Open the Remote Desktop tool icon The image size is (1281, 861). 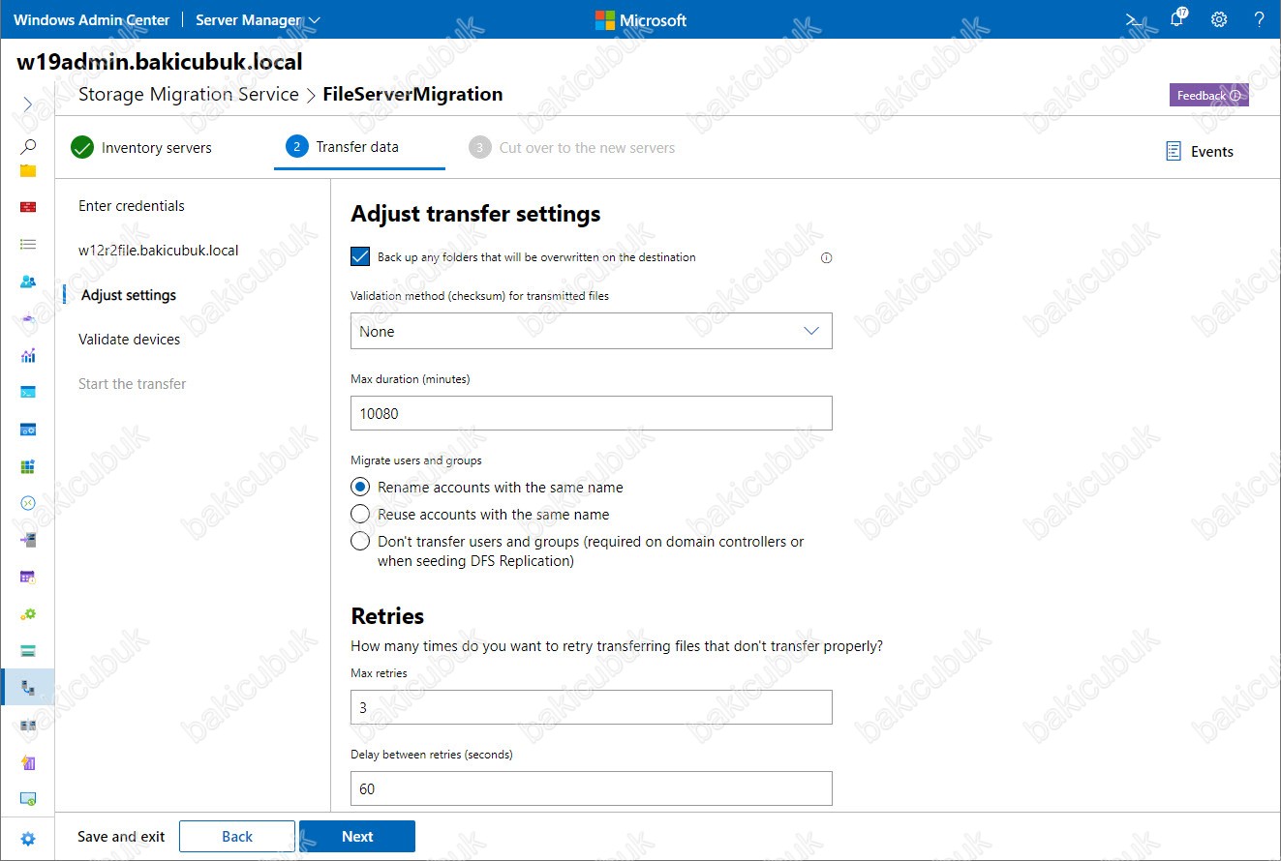point(28,503)
